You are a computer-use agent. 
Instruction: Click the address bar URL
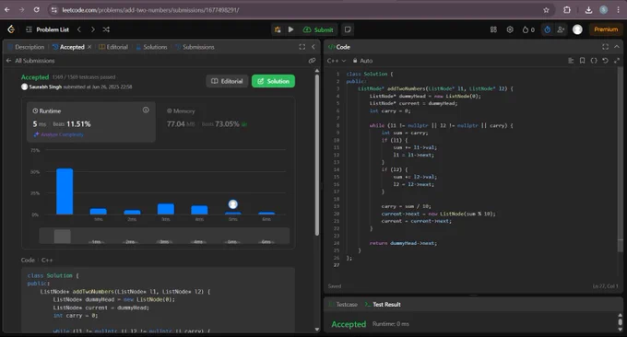click(150, 10)
